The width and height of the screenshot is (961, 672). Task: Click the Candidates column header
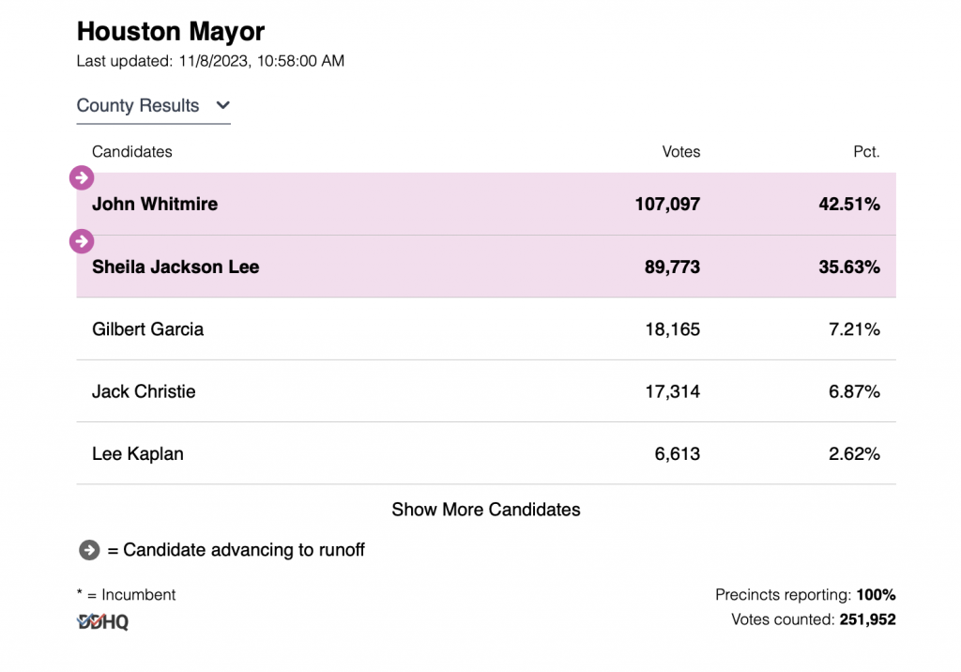click(x=132, y=151)
